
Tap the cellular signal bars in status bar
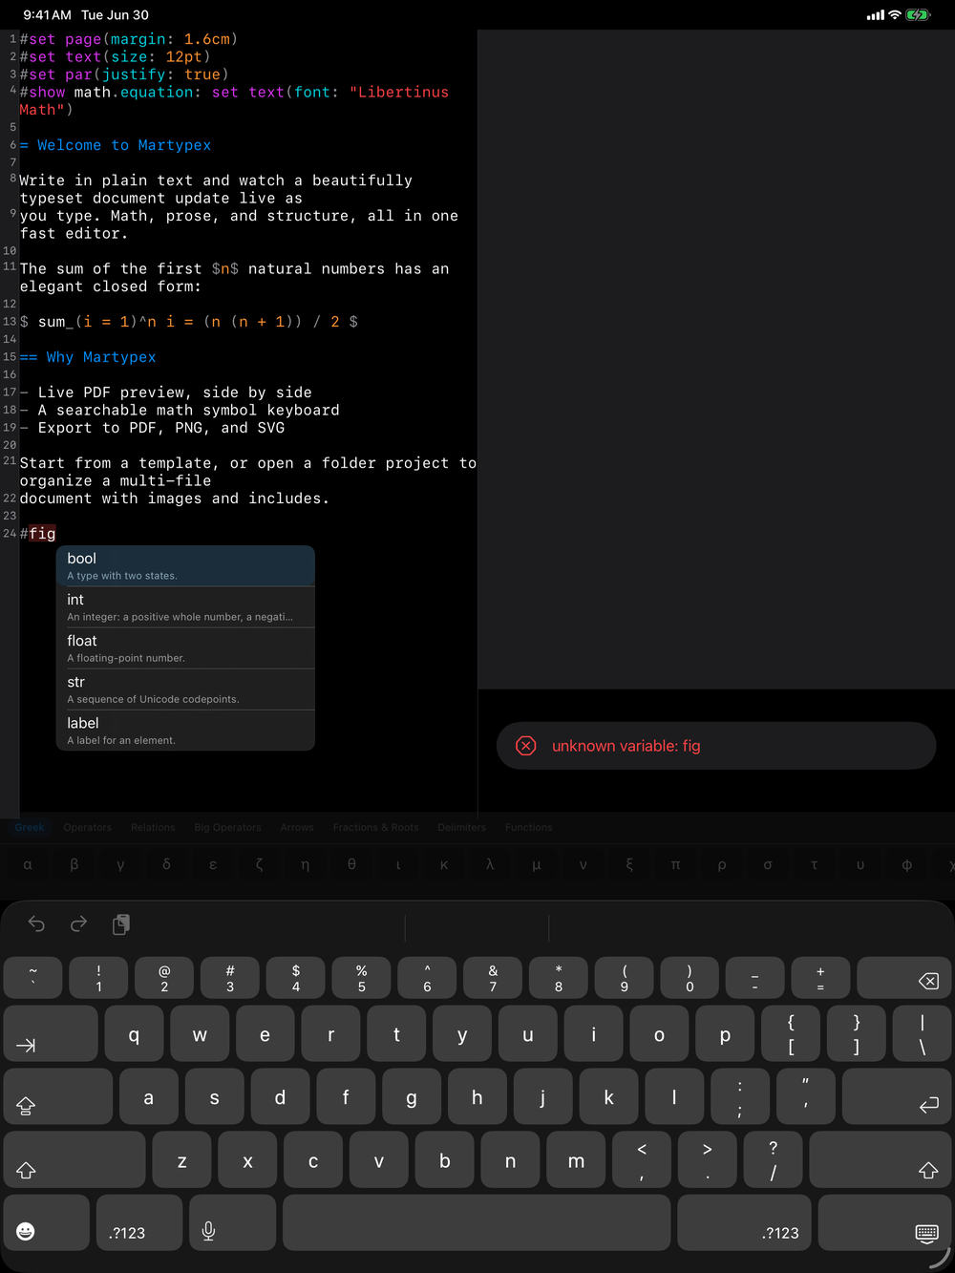click(876, 15)
